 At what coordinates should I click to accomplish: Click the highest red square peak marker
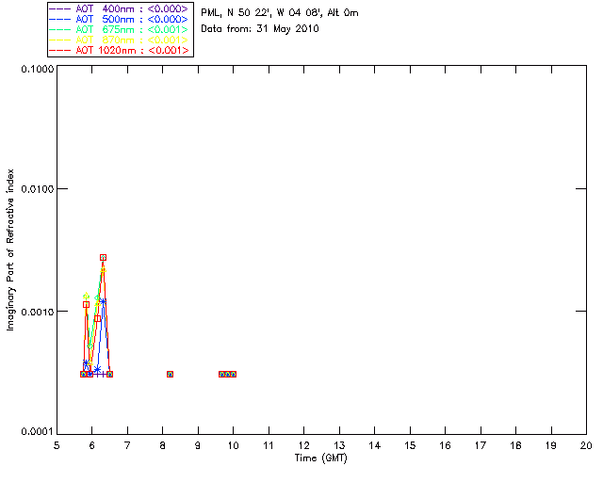(x=103, y=258)
